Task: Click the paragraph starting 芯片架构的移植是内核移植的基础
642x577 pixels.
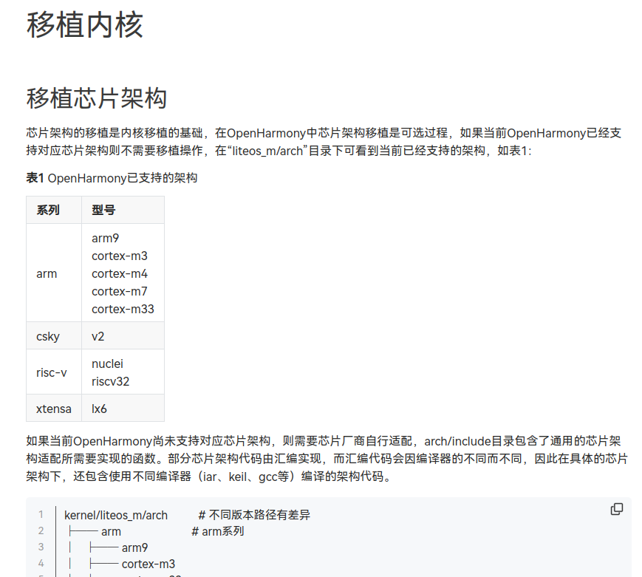Action: (x=324, y=142)
